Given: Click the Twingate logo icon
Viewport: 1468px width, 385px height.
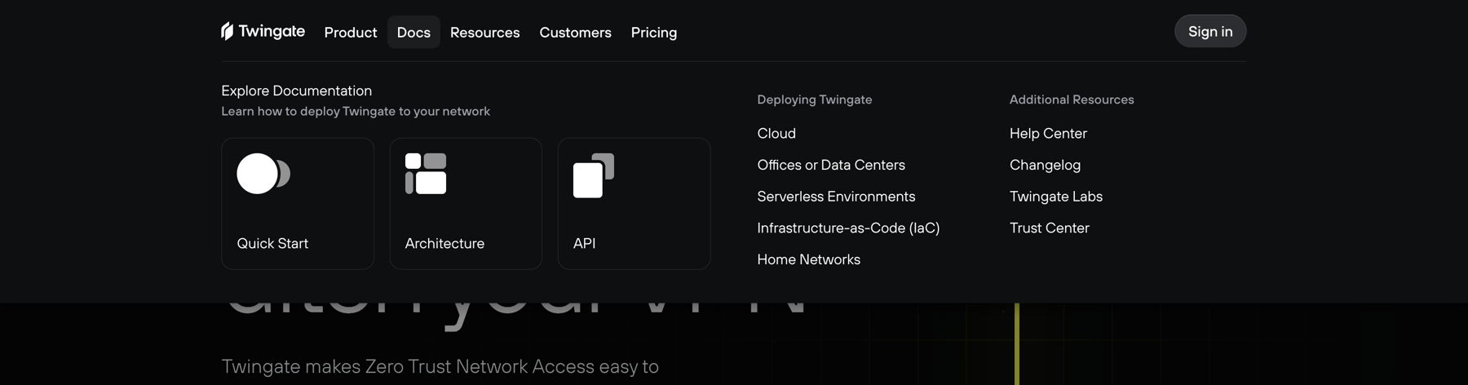Looking at the screenshot, I should 228,31.
